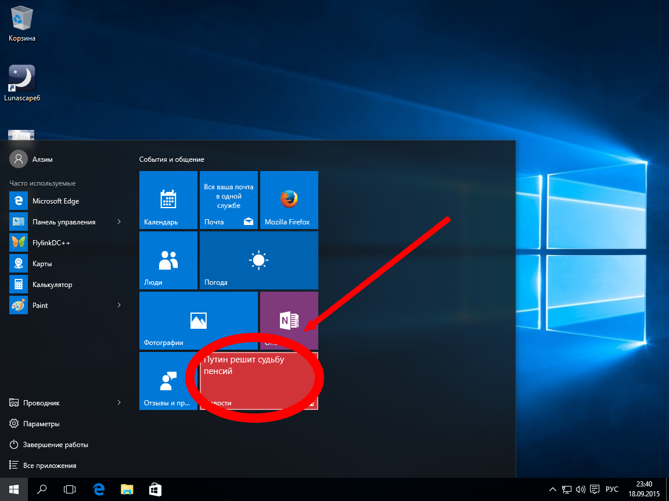Image resolution: width=669 pixels, height=501 pixels.
Task: Open All apps (Все приложения)
Action: [49, 466]
